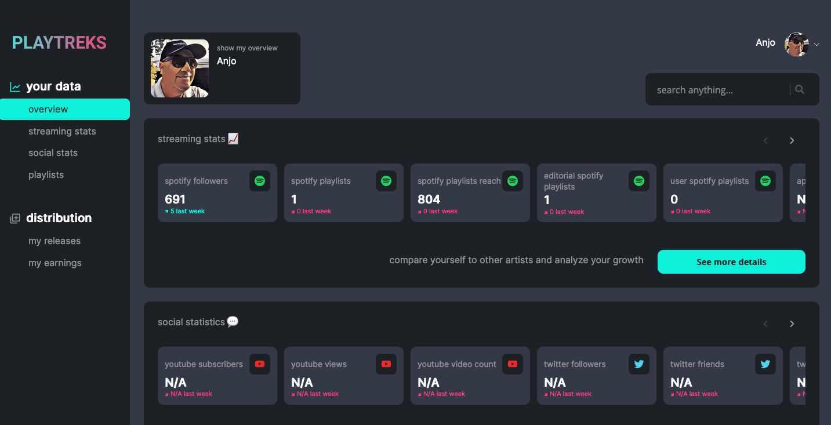Click Spotify icon on editorial spotify playlists card
831x425 pixels.
(638, 181)
